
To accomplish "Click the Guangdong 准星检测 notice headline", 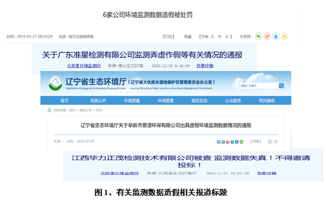I will pos(142,55).
